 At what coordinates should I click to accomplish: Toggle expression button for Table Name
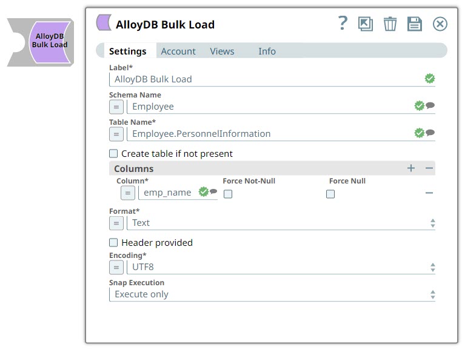coord(116,134)
